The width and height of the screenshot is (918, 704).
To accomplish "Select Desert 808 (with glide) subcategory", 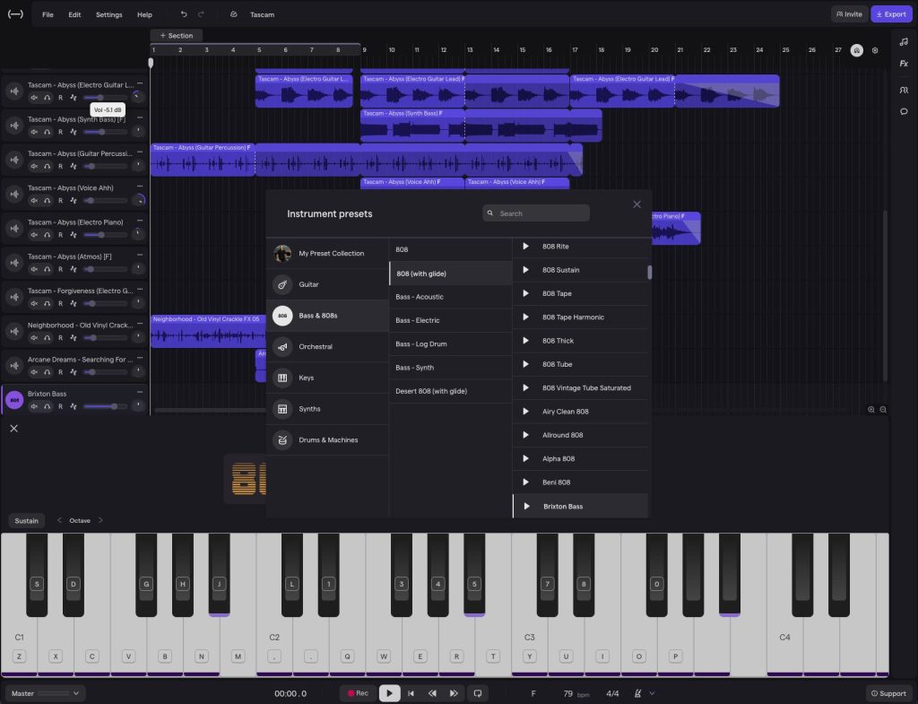I will point(450,391).
